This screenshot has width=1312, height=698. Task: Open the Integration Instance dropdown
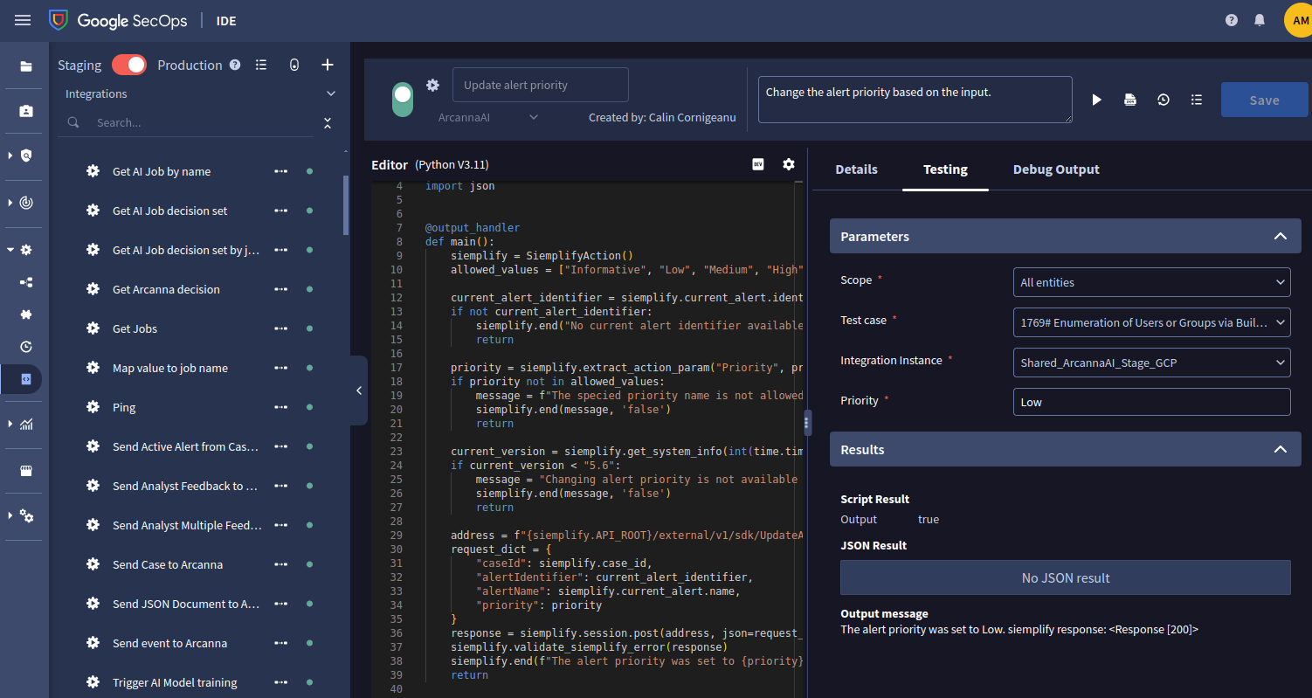pos(1151,363)
